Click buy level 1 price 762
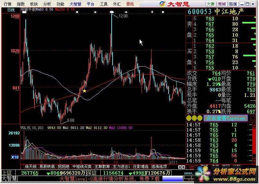259x184 pixels. pyautogui.click(x=210, y=46)
